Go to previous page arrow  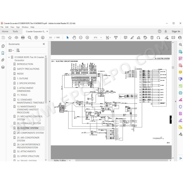tap(36, 38)
